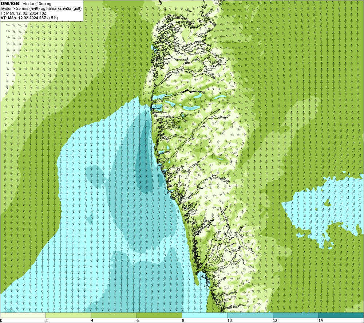Image resolution: width=364 pixels, height=323 pixels.
Task: Click the 4–6 m/s medium green scale swatch
Action: click(114, 315)
